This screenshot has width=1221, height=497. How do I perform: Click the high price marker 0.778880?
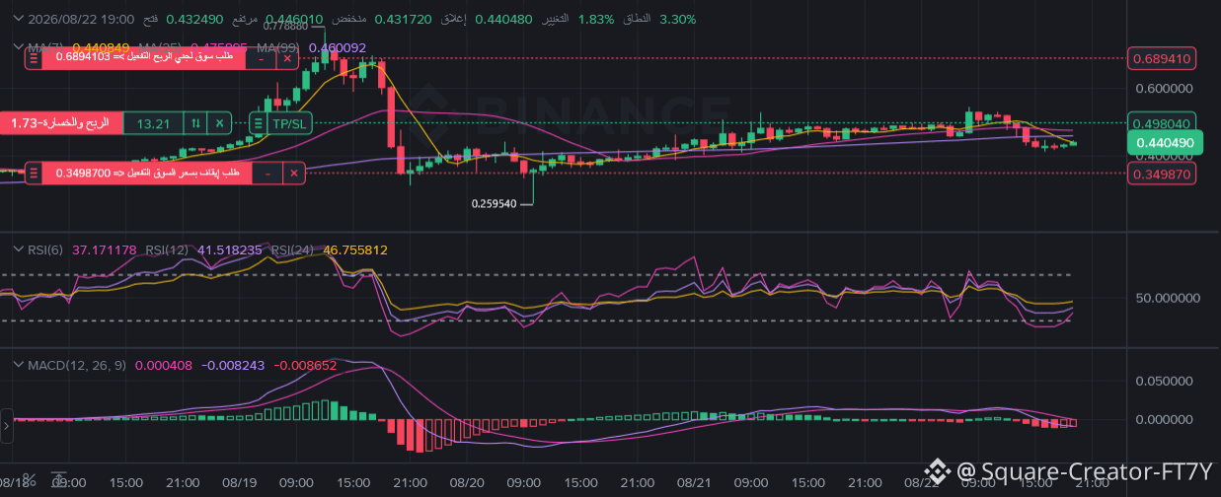[287, 27]
